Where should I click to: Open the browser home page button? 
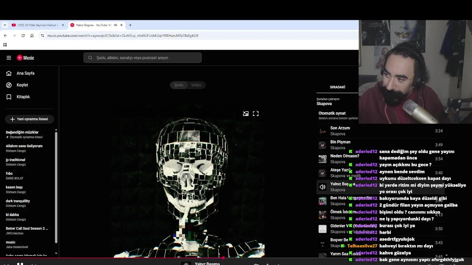(32, 36)
